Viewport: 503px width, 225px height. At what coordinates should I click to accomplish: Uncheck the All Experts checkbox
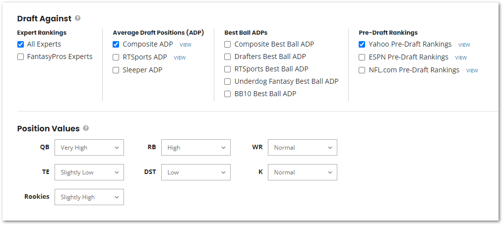pos(20,44)
